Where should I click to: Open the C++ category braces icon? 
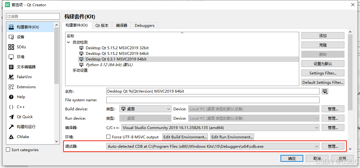pos(11,107)
